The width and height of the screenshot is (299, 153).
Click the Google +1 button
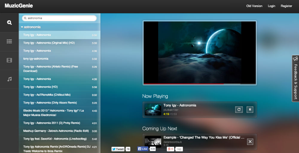(170, 149)
